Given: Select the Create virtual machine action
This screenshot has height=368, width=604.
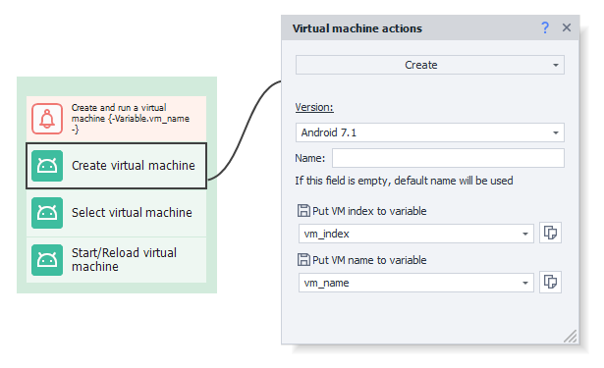Looking at the screenshot, I should coord(116,166).
